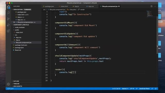Viewport: 165px width, 93px height.
Task: Click the componentDidUpdate method name
Action: click(65, 34)
